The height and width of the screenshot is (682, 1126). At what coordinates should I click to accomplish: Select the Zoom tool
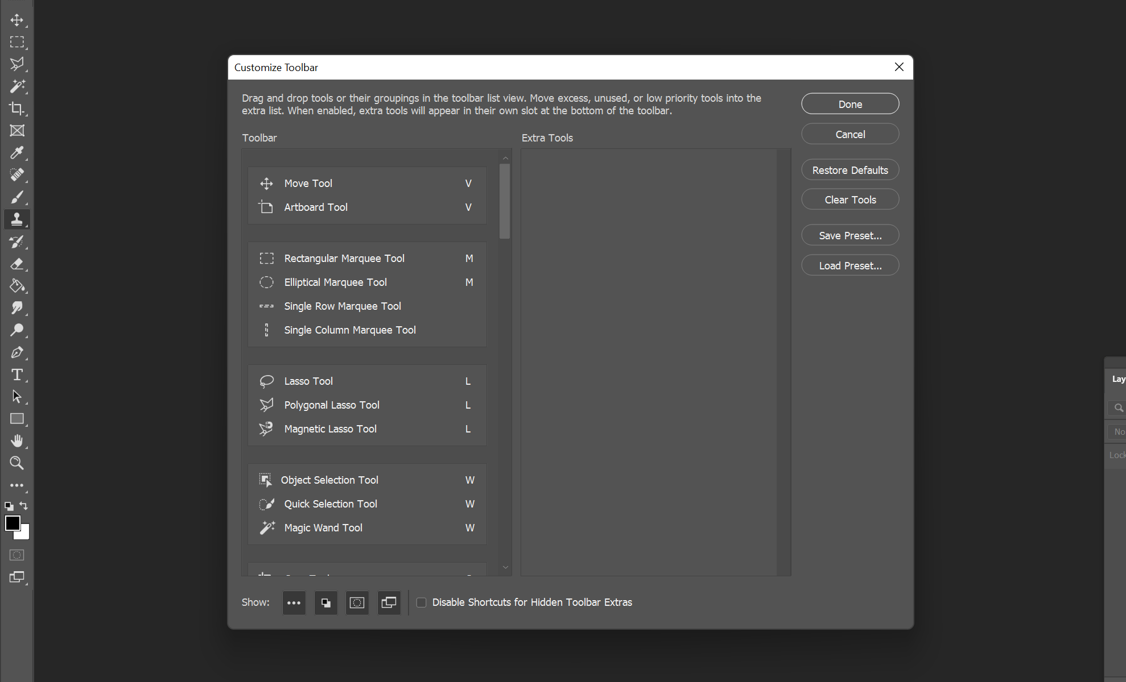[x=17, y=463]
